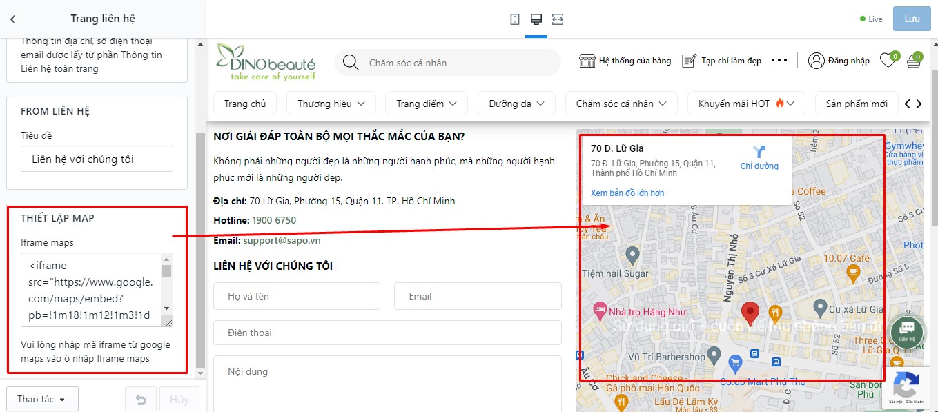Click the Lưu save button

click(x=912, y=19)
